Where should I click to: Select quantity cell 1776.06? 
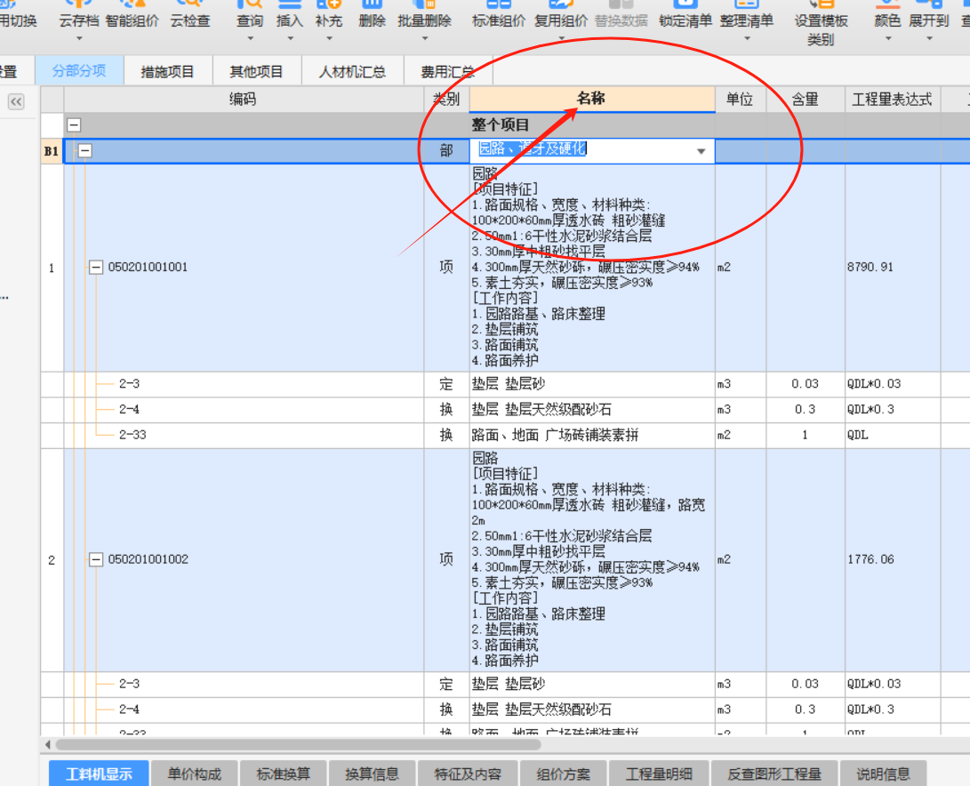click(x=892, y=559)
